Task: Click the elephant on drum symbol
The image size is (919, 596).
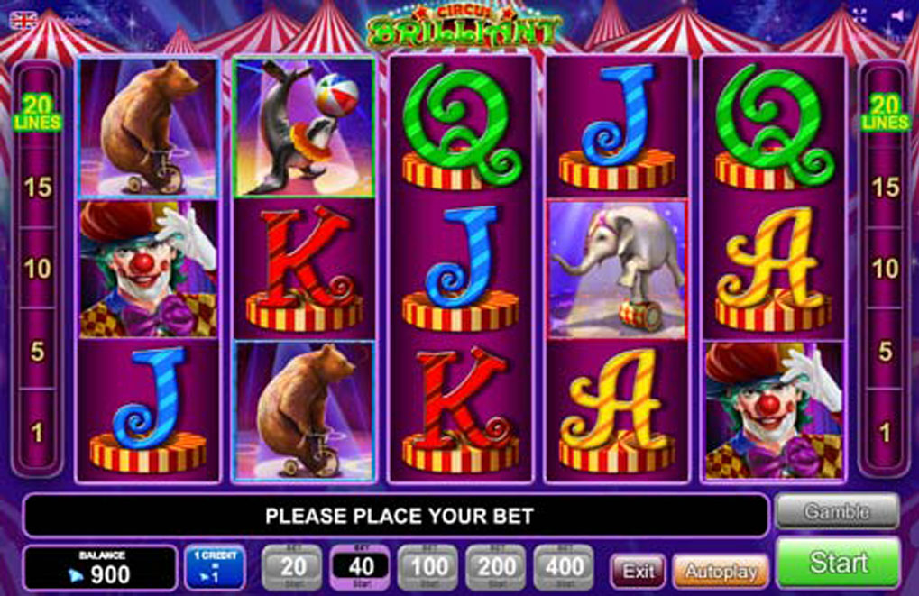Action: click(x=617, y=269)
